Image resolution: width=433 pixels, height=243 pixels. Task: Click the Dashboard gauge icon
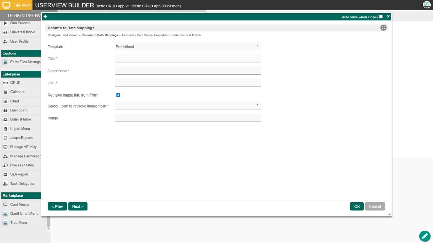[5, 110]
